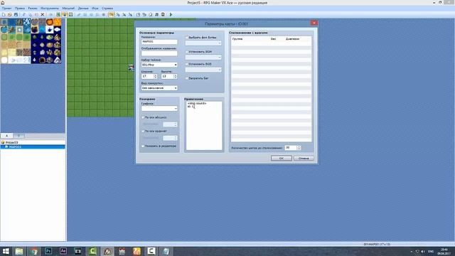Select the Cut icon in the toolbar
455x256 pixels.
tap(23, 14)
